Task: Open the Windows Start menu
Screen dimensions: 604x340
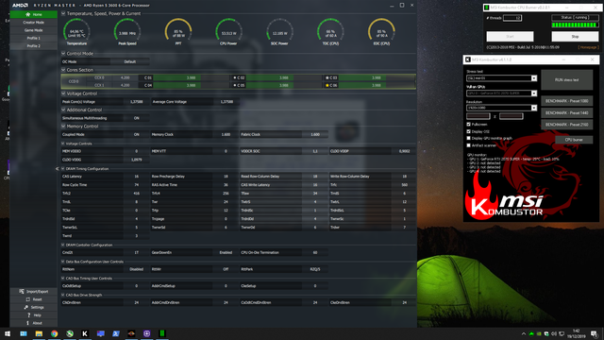Action: [x=8, y=333]
